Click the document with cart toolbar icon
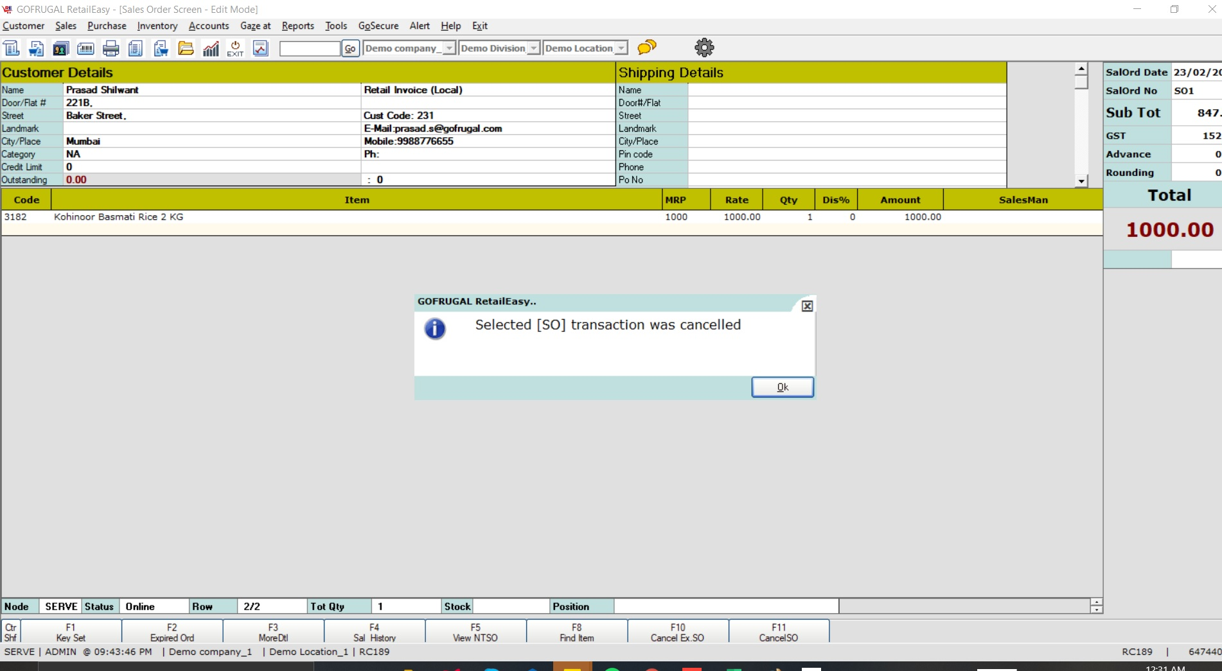Screen dimensions: 1222x671 (37, 48)
